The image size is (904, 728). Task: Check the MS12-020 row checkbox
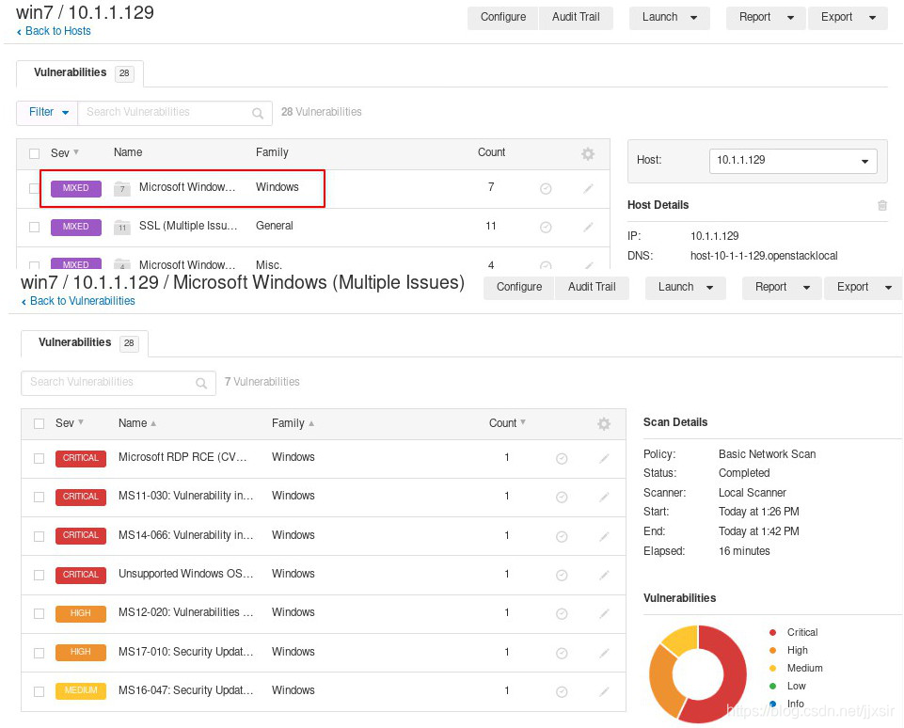point(40,614)
